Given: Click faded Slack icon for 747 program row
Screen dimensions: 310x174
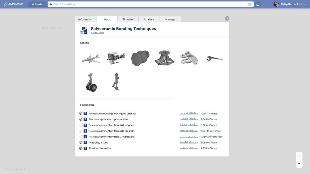Looking at the screenshot, I should point(81,125).
